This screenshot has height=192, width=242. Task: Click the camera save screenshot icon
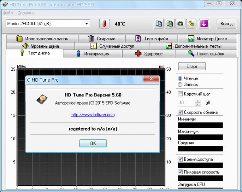(180, 24)
